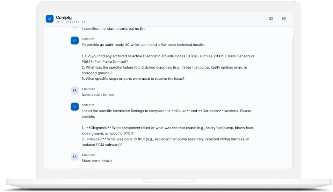333x192 pixels.
Task: Click the **Diagnosis:** question line
Action: click(x=168, y=130)
